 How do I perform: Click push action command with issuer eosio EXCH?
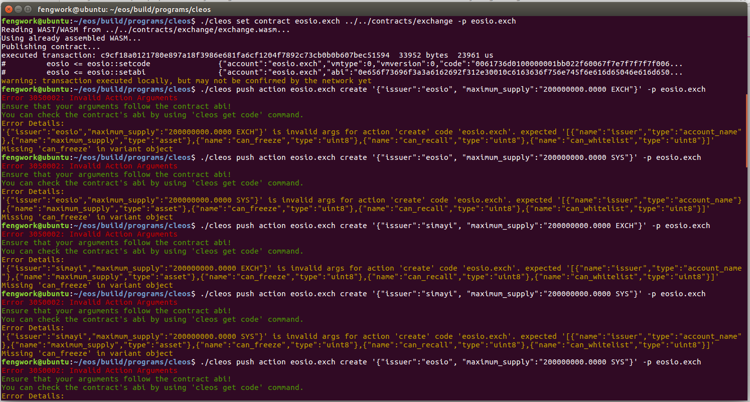coord(453,89)
